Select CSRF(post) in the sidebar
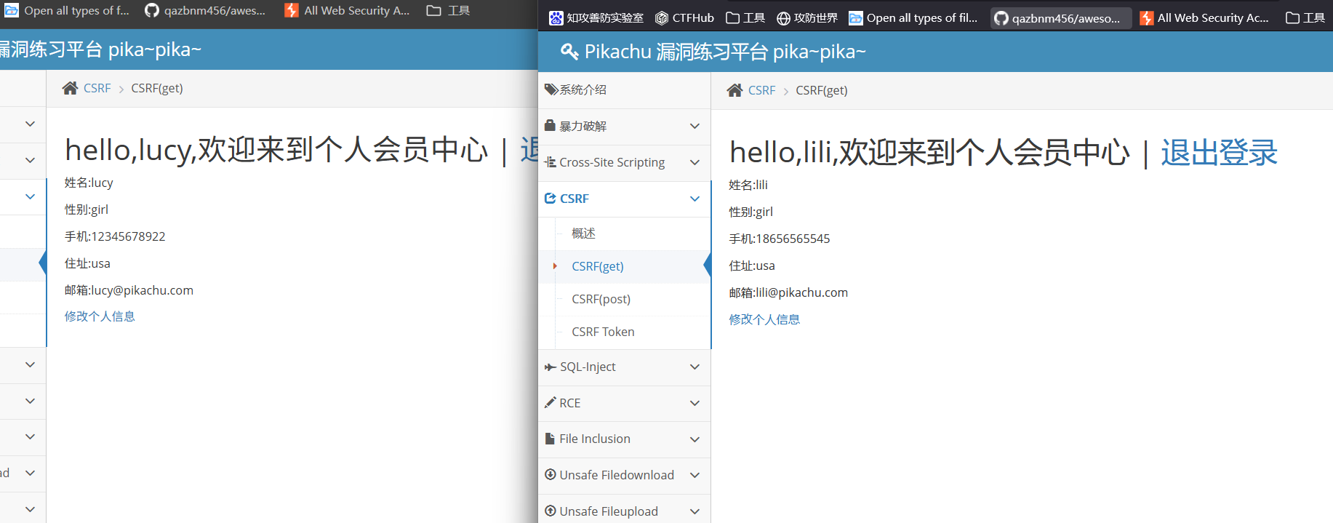The height and width of the screenshot is (523, 1333). point(601,299)
